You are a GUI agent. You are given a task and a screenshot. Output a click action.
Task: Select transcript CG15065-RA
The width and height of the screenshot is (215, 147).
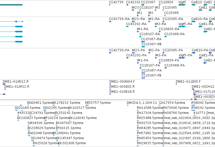(x=173, y=19)
